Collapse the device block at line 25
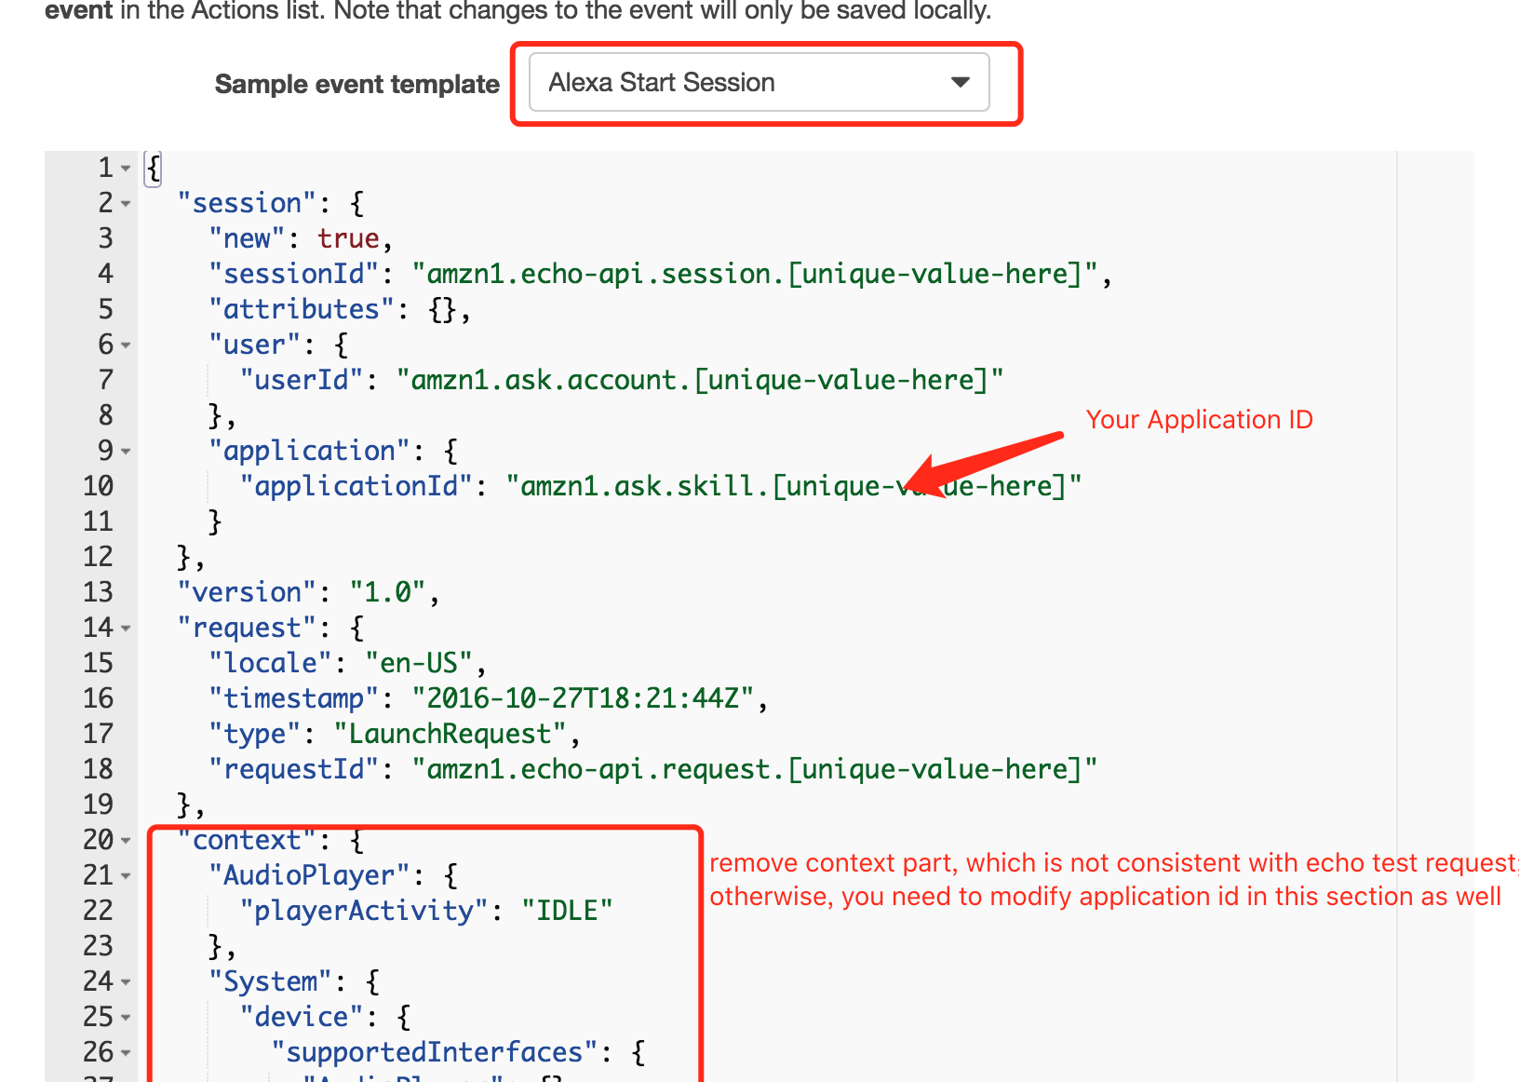Screen dimensions: 1519x1082 tap(126, 1018)
